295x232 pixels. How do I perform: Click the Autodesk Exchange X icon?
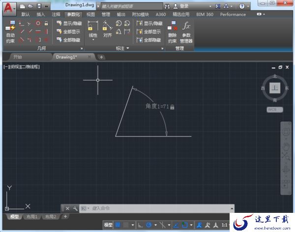tap(218, 6)
